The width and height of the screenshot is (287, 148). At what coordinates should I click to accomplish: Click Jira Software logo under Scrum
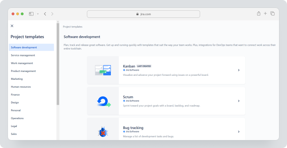(131, 101)
